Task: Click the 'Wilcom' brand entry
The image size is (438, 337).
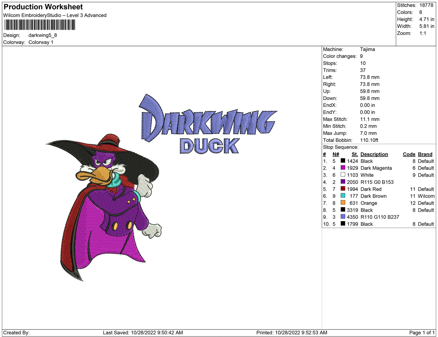Action: [426, 196]
